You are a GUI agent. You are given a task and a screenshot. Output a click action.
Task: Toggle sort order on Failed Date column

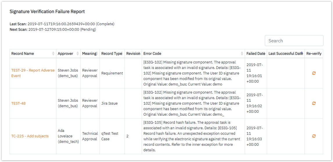[x=264, y=54]
